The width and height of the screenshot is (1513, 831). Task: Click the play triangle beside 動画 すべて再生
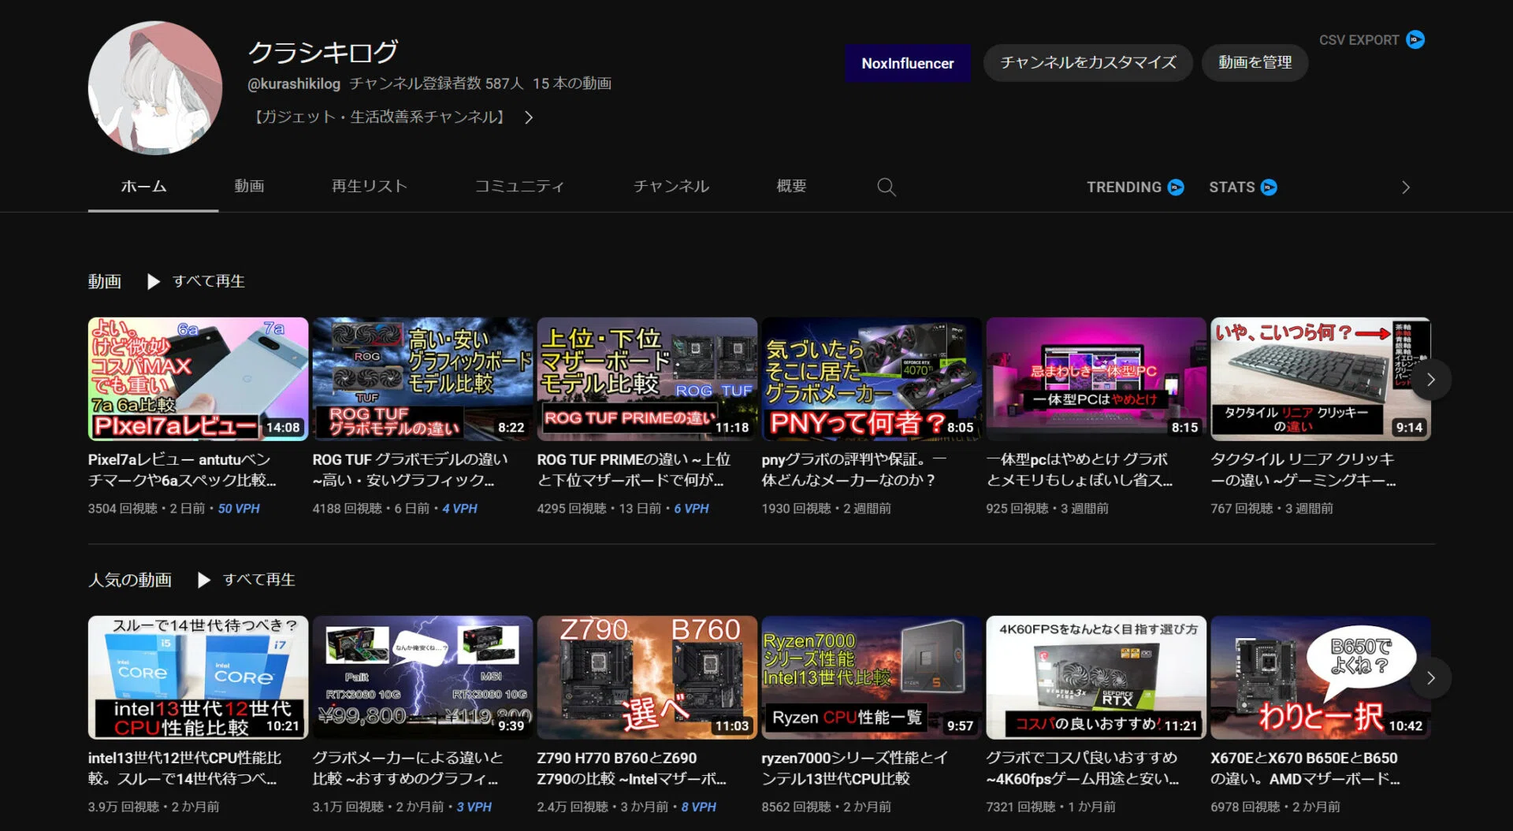[154, 281]
